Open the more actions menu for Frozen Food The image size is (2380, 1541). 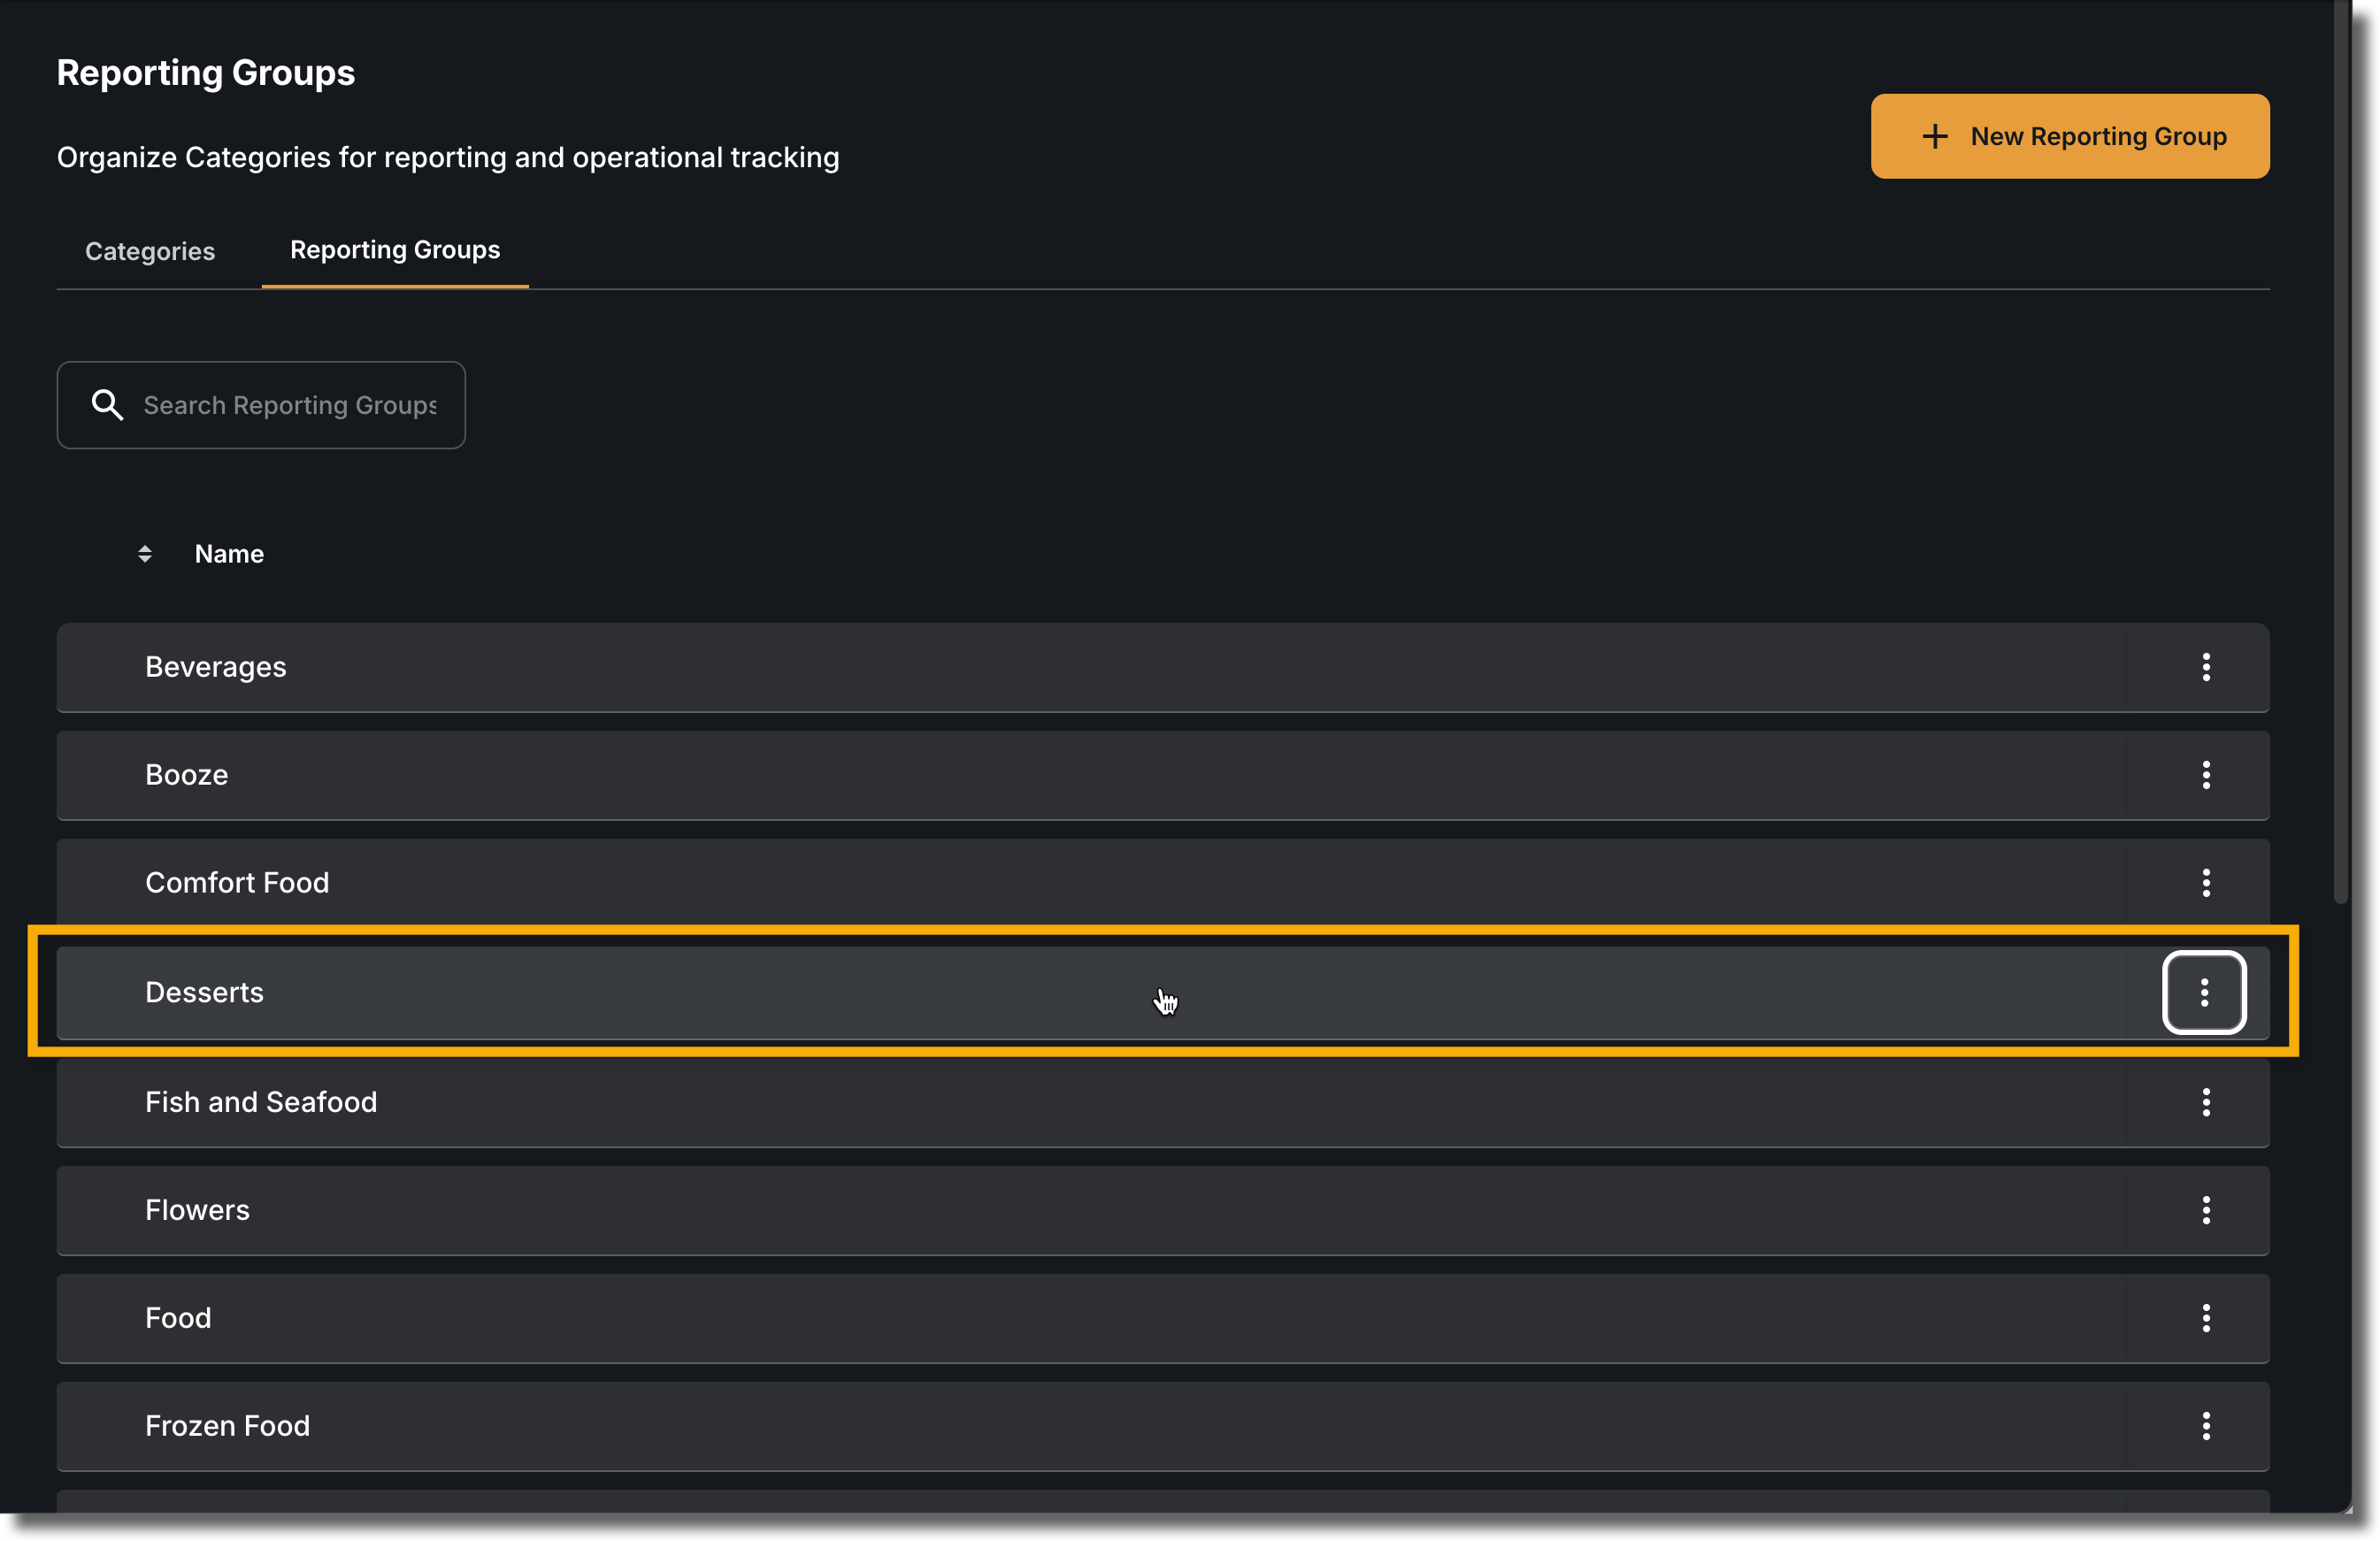[x=2205, y=1426]
